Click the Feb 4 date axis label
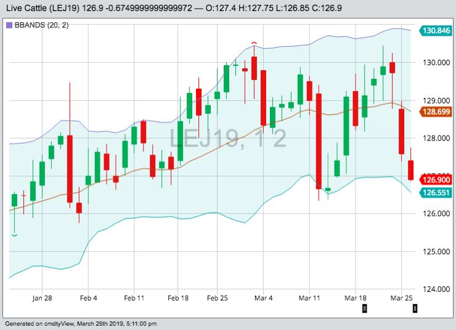Screen dimensions: 456x330 pyautogui.click(x=88, y=298)
